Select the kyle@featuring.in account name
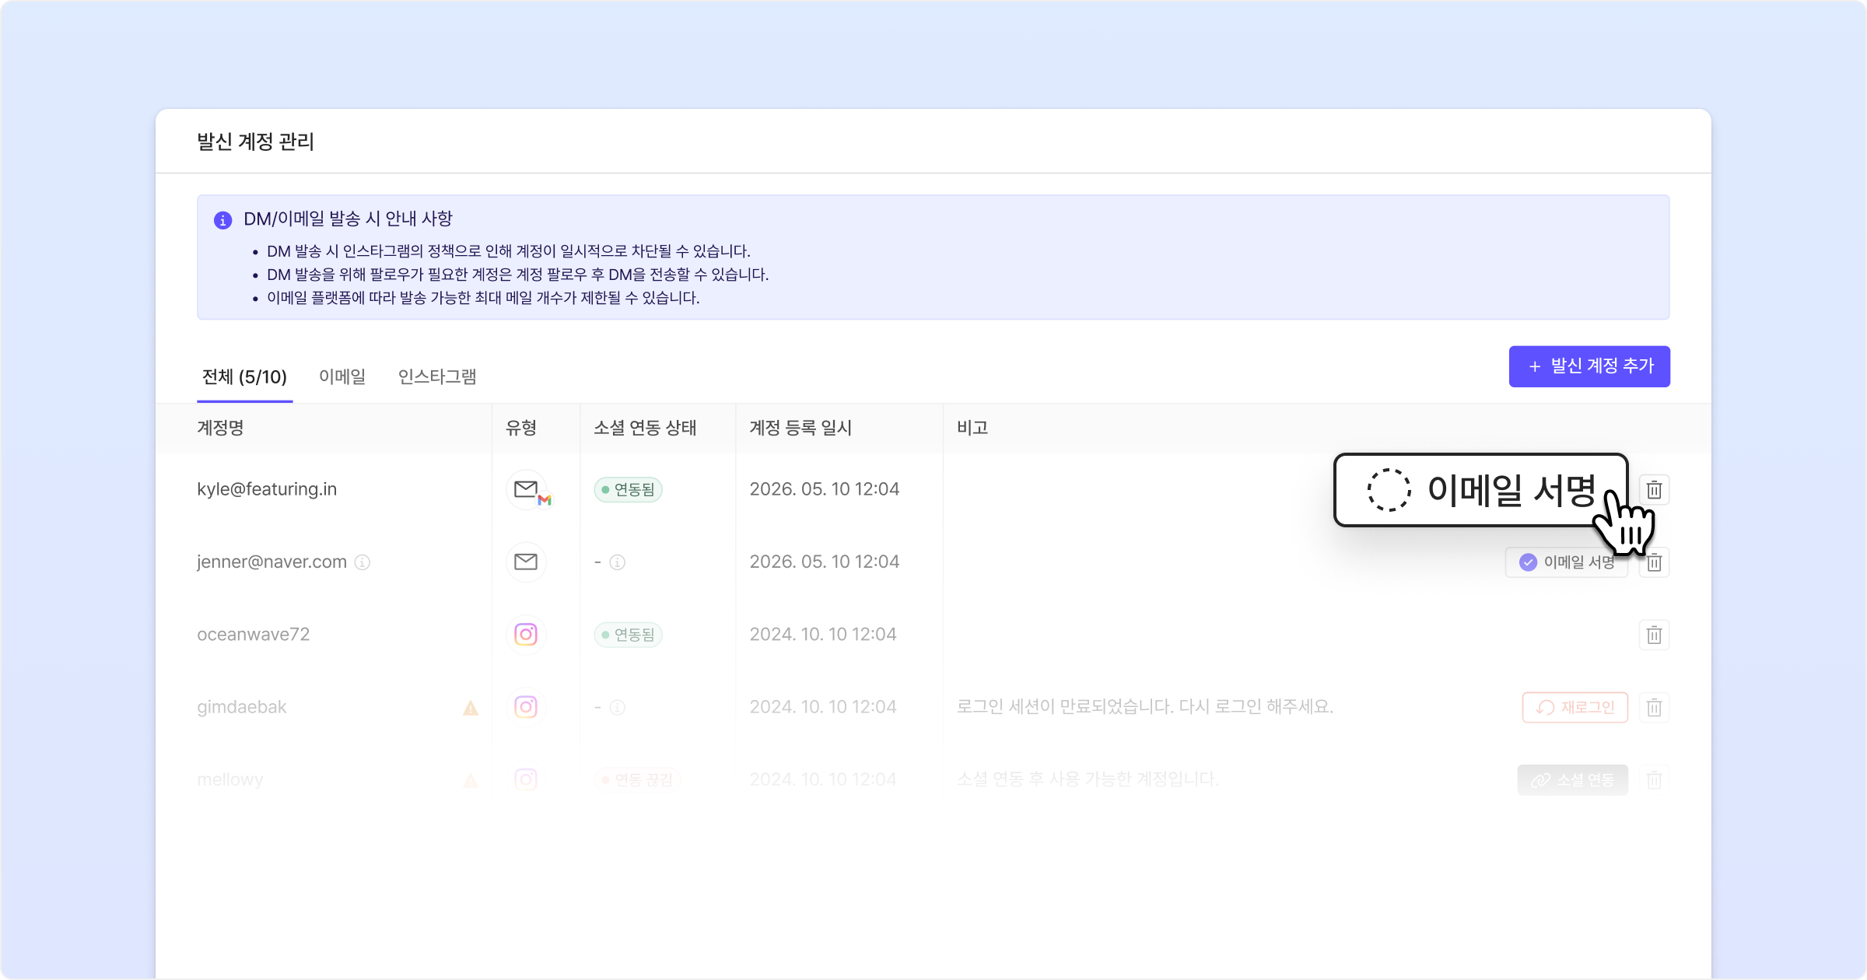The height and width of the screenshot is (980, 1867). (267, 489)
